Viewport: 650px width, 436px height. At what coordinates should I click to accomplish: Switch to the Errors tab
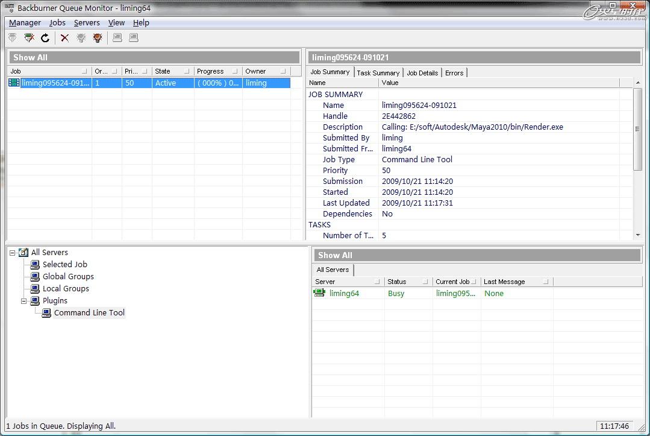(x=454, y=72)
